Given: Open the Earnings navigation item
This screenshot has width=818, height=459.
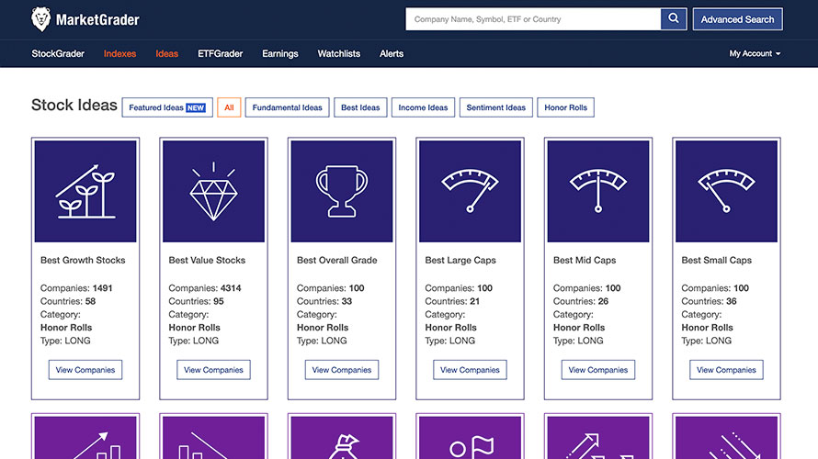Looking at the screenshot, I should tap(280, 53).
